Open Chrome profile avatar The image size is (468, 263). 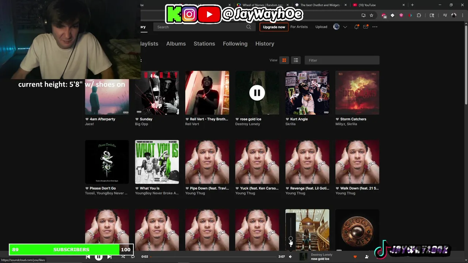(x=454, y=15)
